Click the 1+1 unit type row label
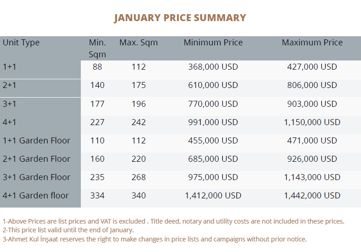Viewport: 361px width, 252px height. pyautogui.click(x=10, y=67)
